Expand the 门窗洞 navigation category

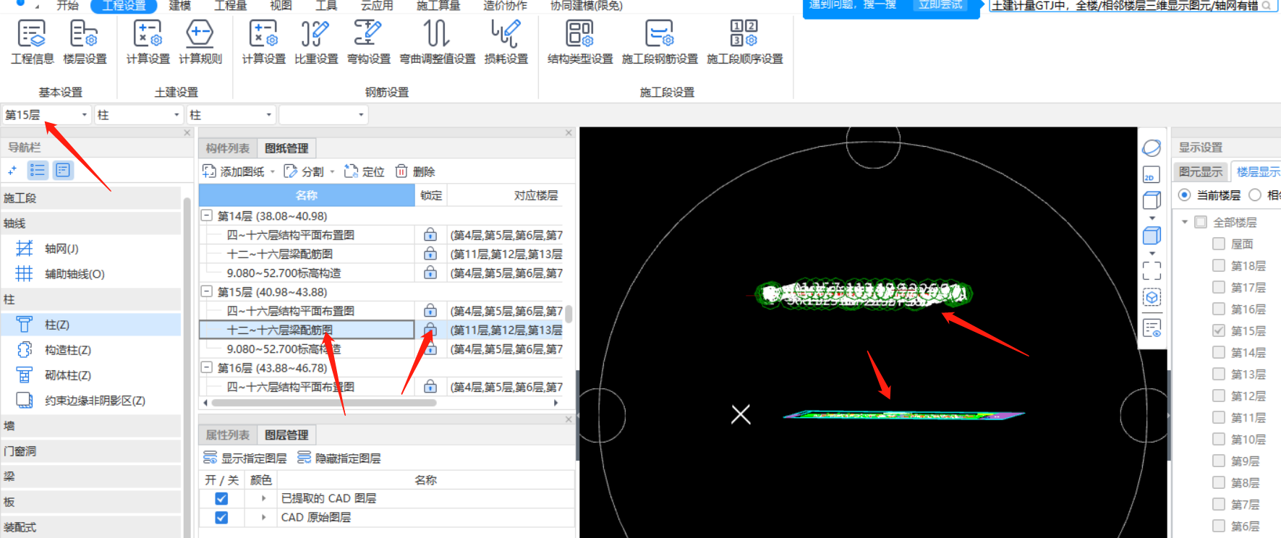pyautogui.click(x=90, y=451)
